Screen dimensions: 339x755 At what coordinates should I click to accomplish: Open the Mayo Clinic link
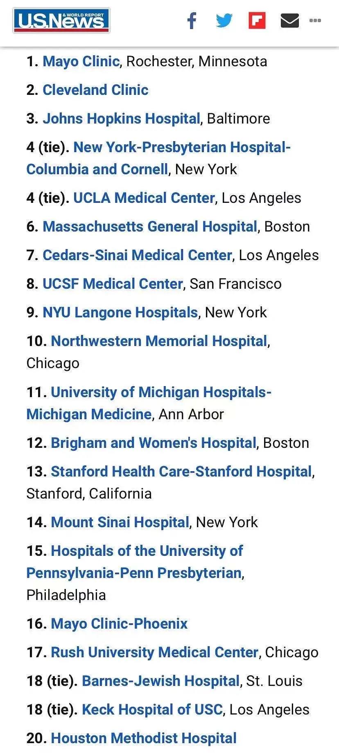click(81, 61)
